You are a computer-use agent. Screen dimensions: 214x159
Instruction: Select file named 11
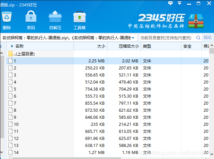(16, 131)
